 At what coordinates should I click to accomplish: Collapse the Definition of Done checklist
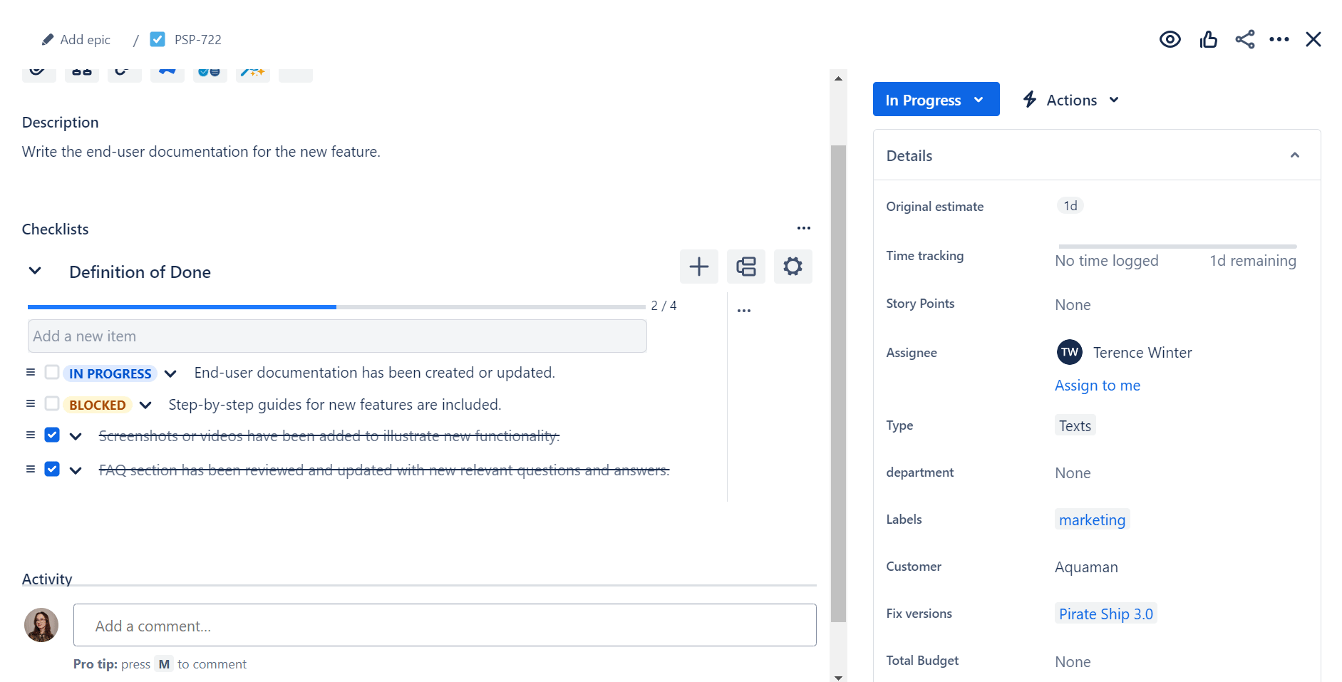pos(34,270)
